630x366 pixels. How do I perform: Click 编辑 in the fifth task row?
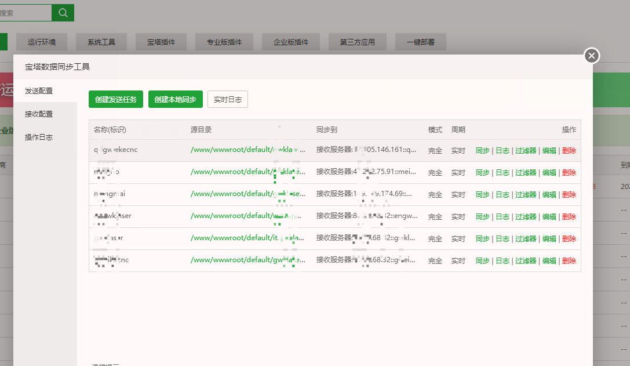coord(549,239)
